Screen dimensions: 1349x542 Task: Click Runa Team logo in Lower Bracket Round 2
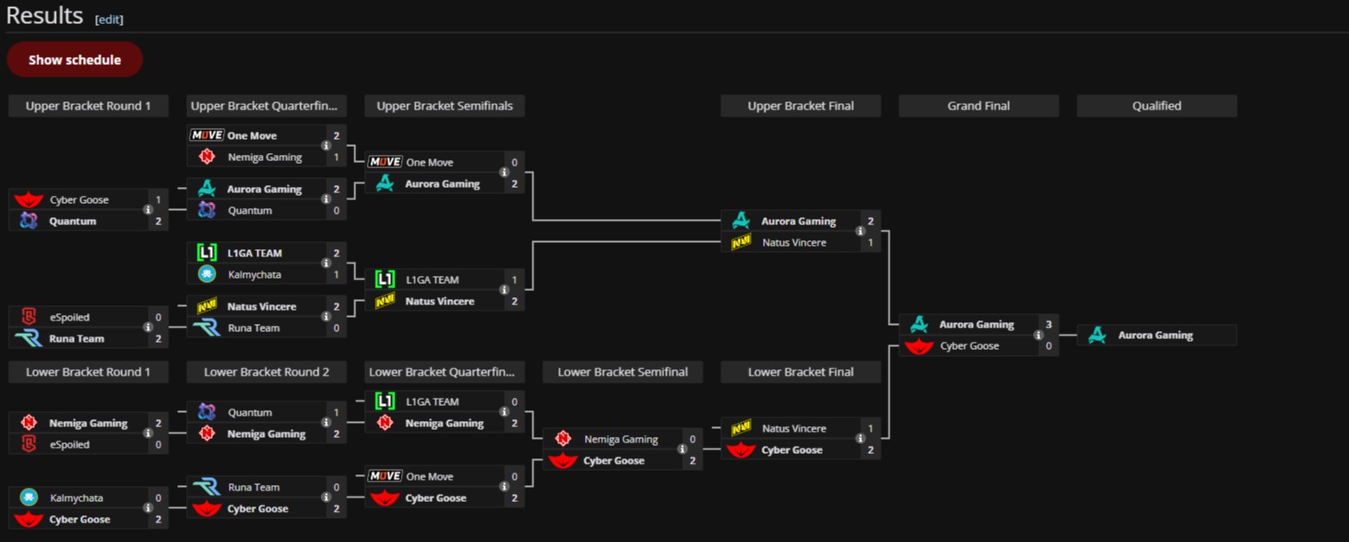click(x=207, y=488)
